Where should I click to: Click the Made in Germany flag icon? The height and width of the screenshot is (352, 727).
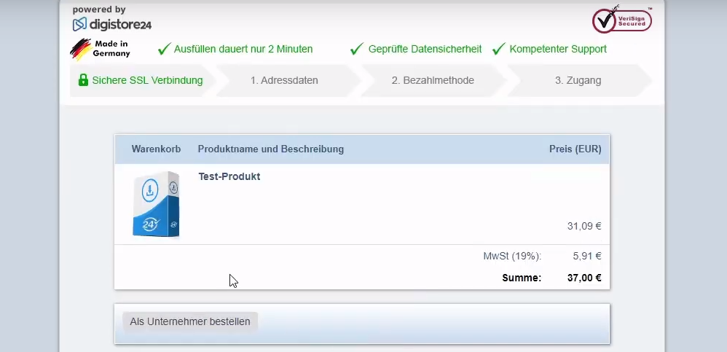[x=80, y=50]
